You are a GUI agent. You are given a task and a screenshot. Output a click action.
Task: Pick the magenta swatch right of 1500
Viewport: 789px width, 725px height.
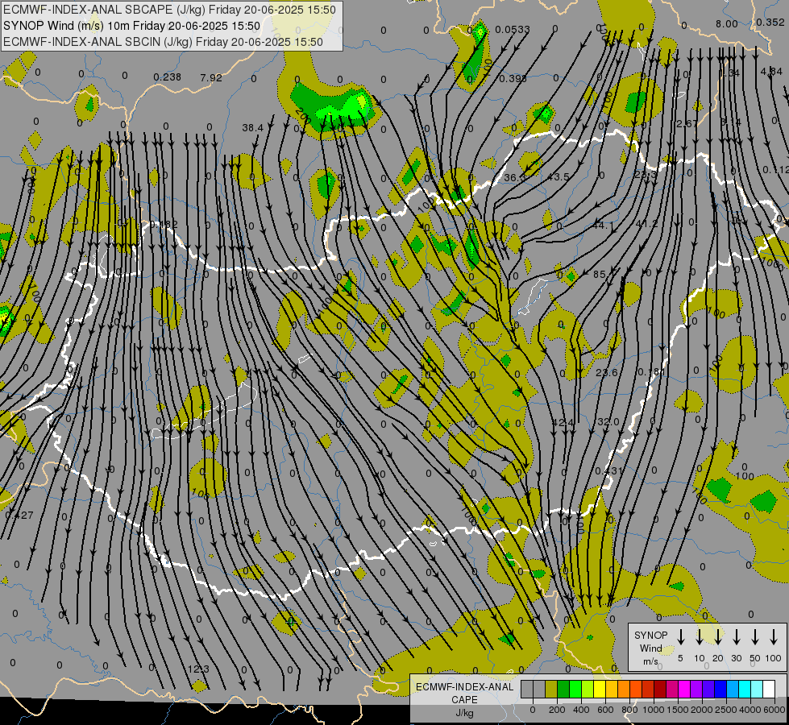[x=684, y=690]
